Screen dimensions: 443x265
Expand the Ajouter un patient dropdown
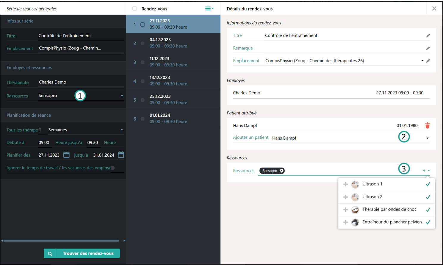click(x=427, y=138)
